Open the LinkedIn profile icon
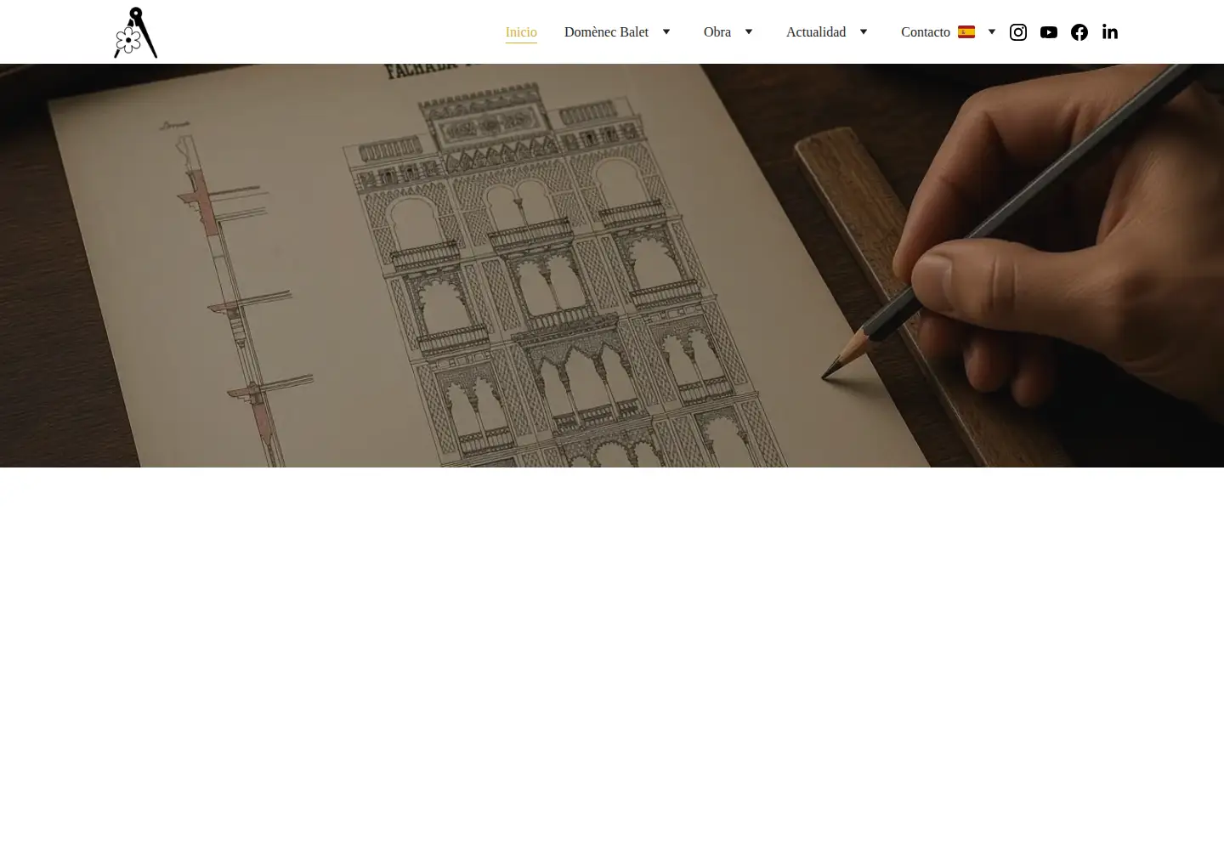This screenshot has height=850, width=1224. tap(1110, 31)
